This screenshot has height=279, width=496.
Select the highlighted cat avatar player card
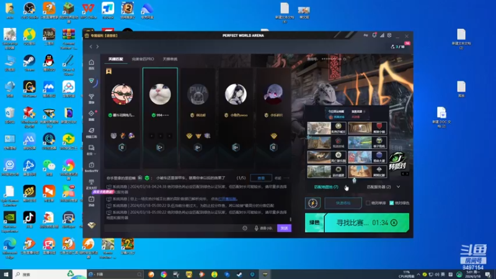click(160, 118)
